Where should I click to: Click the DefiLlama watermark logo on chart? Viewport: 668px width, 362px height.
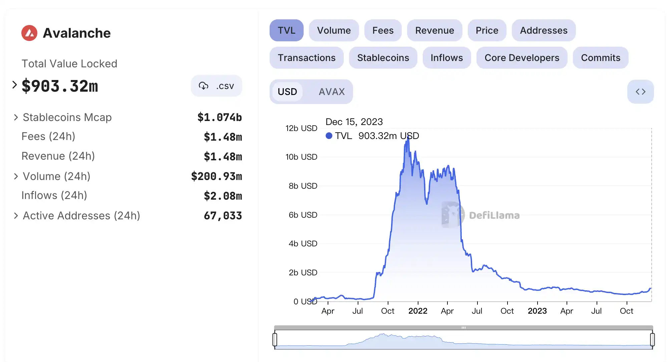[453, 215]
